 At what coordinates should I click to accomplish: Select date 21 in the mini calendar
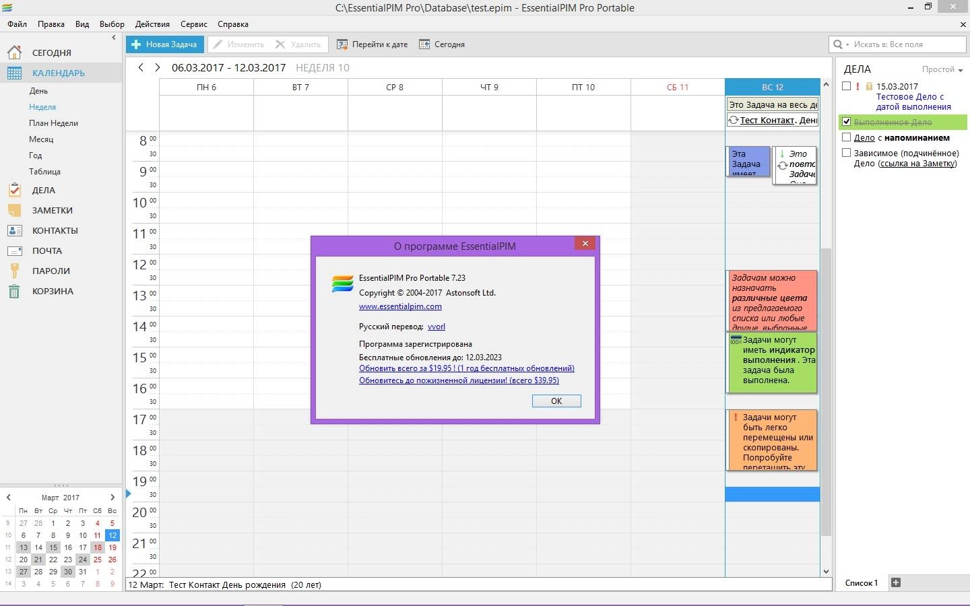tap(38, 560)
